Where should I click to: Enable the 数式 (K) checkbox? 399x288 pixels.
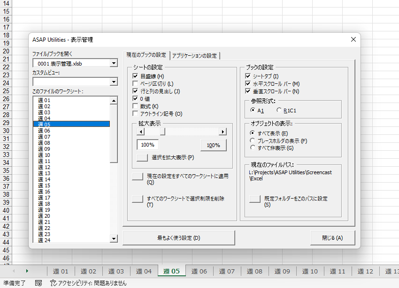pos(135,106)
